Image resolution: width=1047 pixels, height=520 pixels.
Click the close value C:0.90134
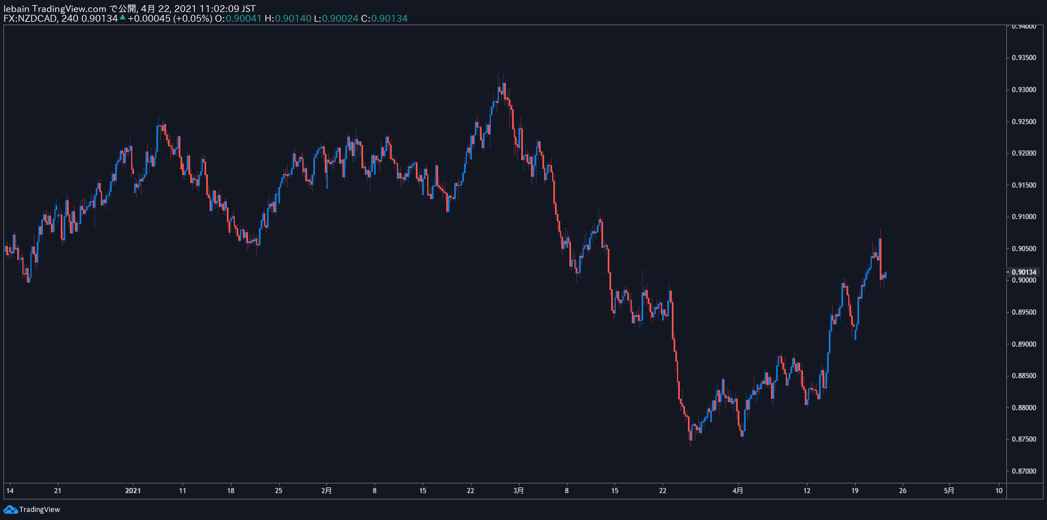click(x=384, y=18)
